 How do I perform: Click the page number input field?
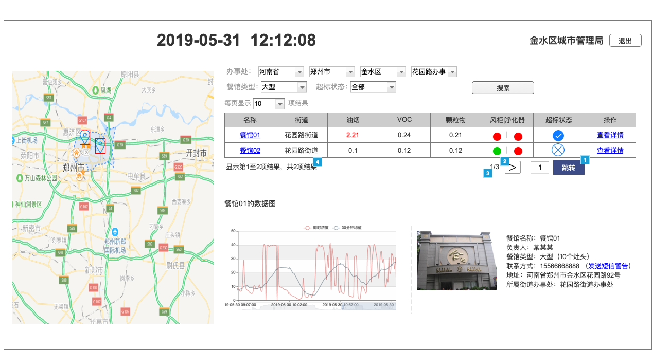(539, 168)
